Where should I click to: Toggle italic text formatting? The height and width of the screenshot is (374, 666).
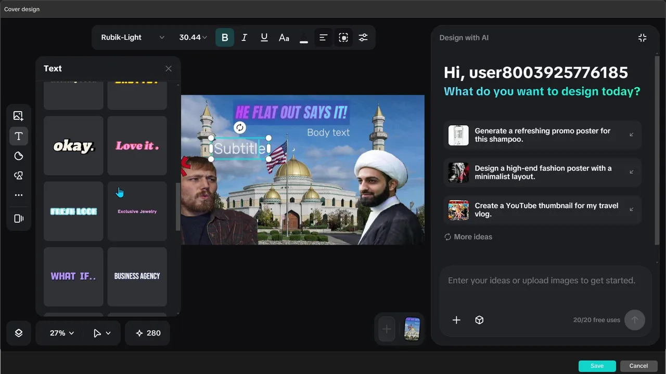point(245,37)
